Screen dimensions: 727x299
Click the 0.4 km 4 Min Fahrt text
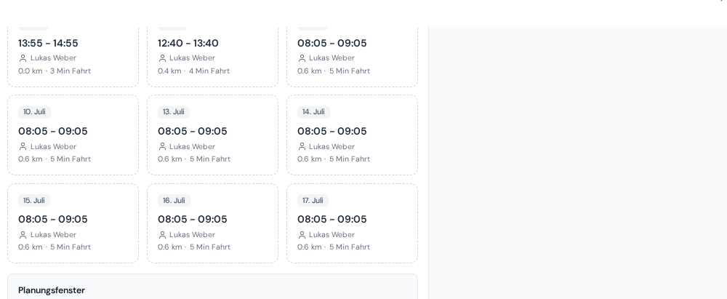click(194, 71)
